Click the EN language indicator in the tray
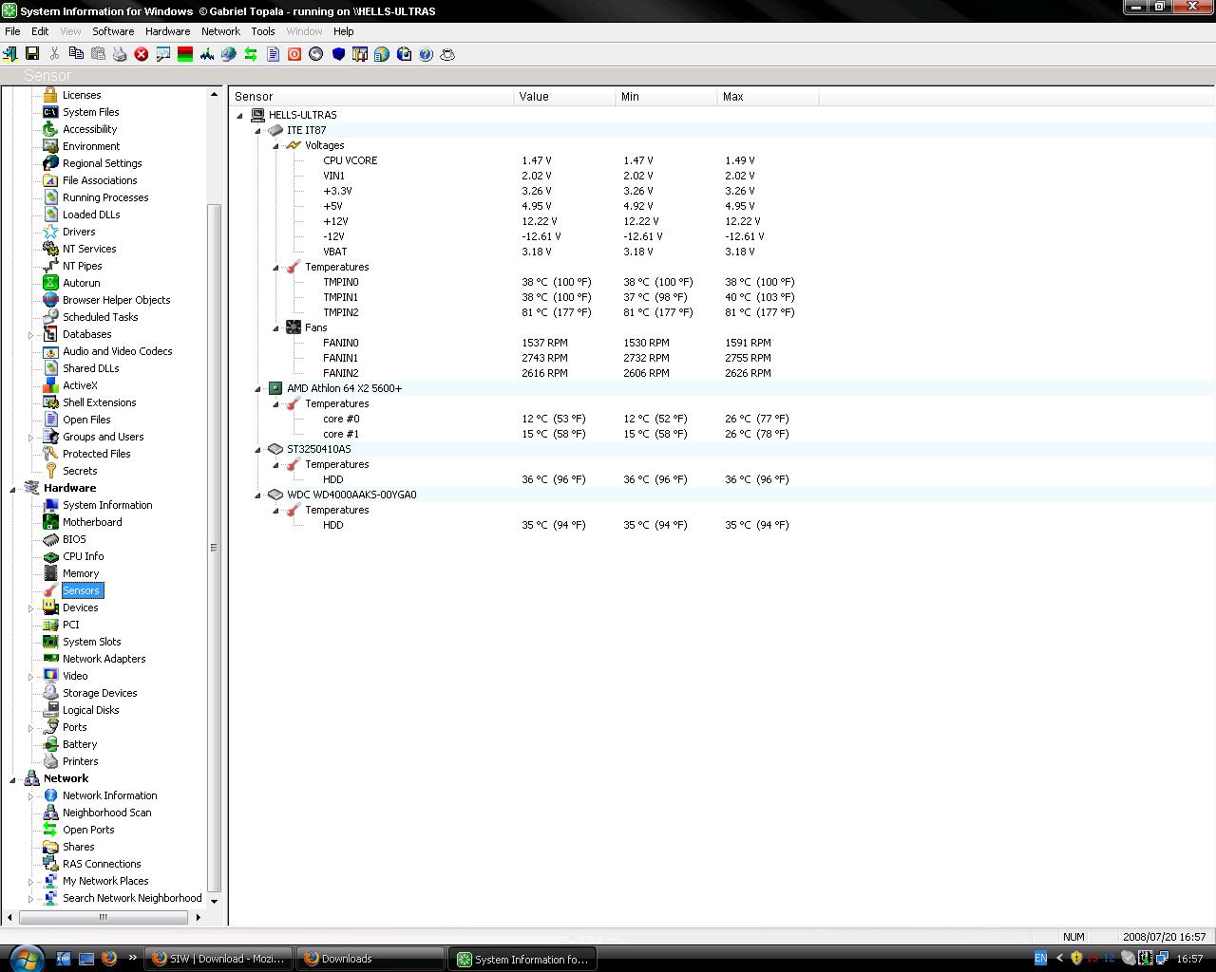Viewport: 1216px width, 972px height. (x=1040, y=959)
